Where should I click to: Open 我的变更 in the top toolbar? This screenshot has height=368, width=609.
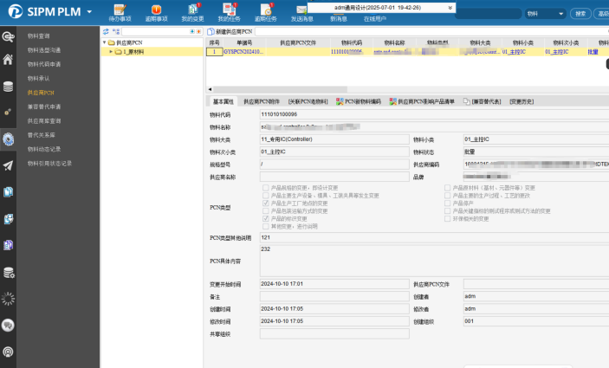192,10
